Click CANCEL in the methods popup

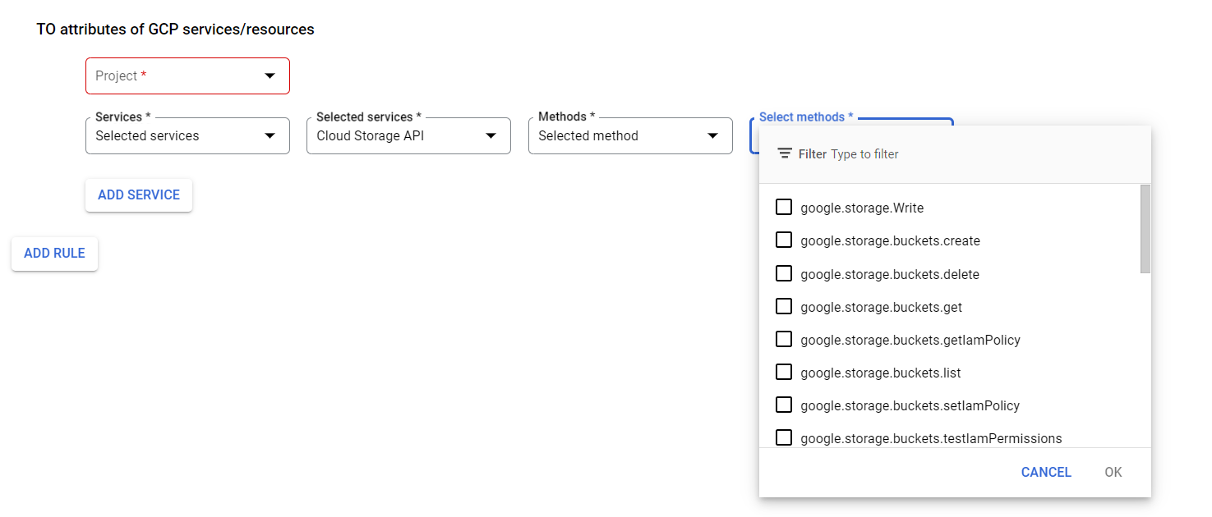[x=1045, y=472]
